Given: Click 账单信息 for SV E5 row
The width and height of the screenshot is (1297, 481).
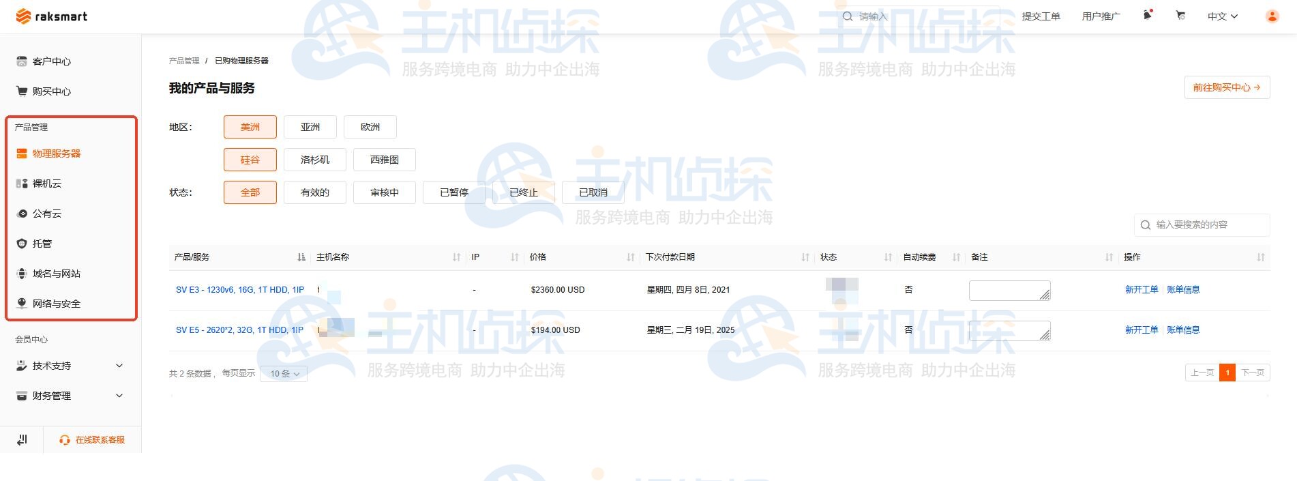Looking at the screenshot, I should 1183,330.
